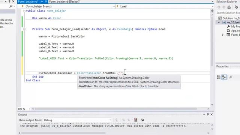Expand the Form_belajar item in Solution Explorer

pos(223,35)
